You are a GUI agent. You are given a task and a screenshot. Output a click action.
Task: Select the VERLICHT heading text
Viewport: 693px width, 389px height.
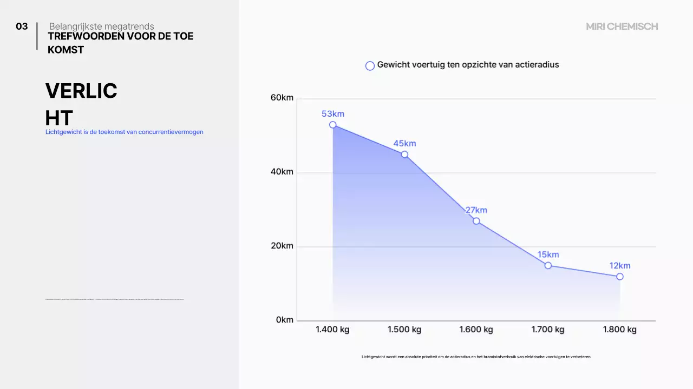81,104
